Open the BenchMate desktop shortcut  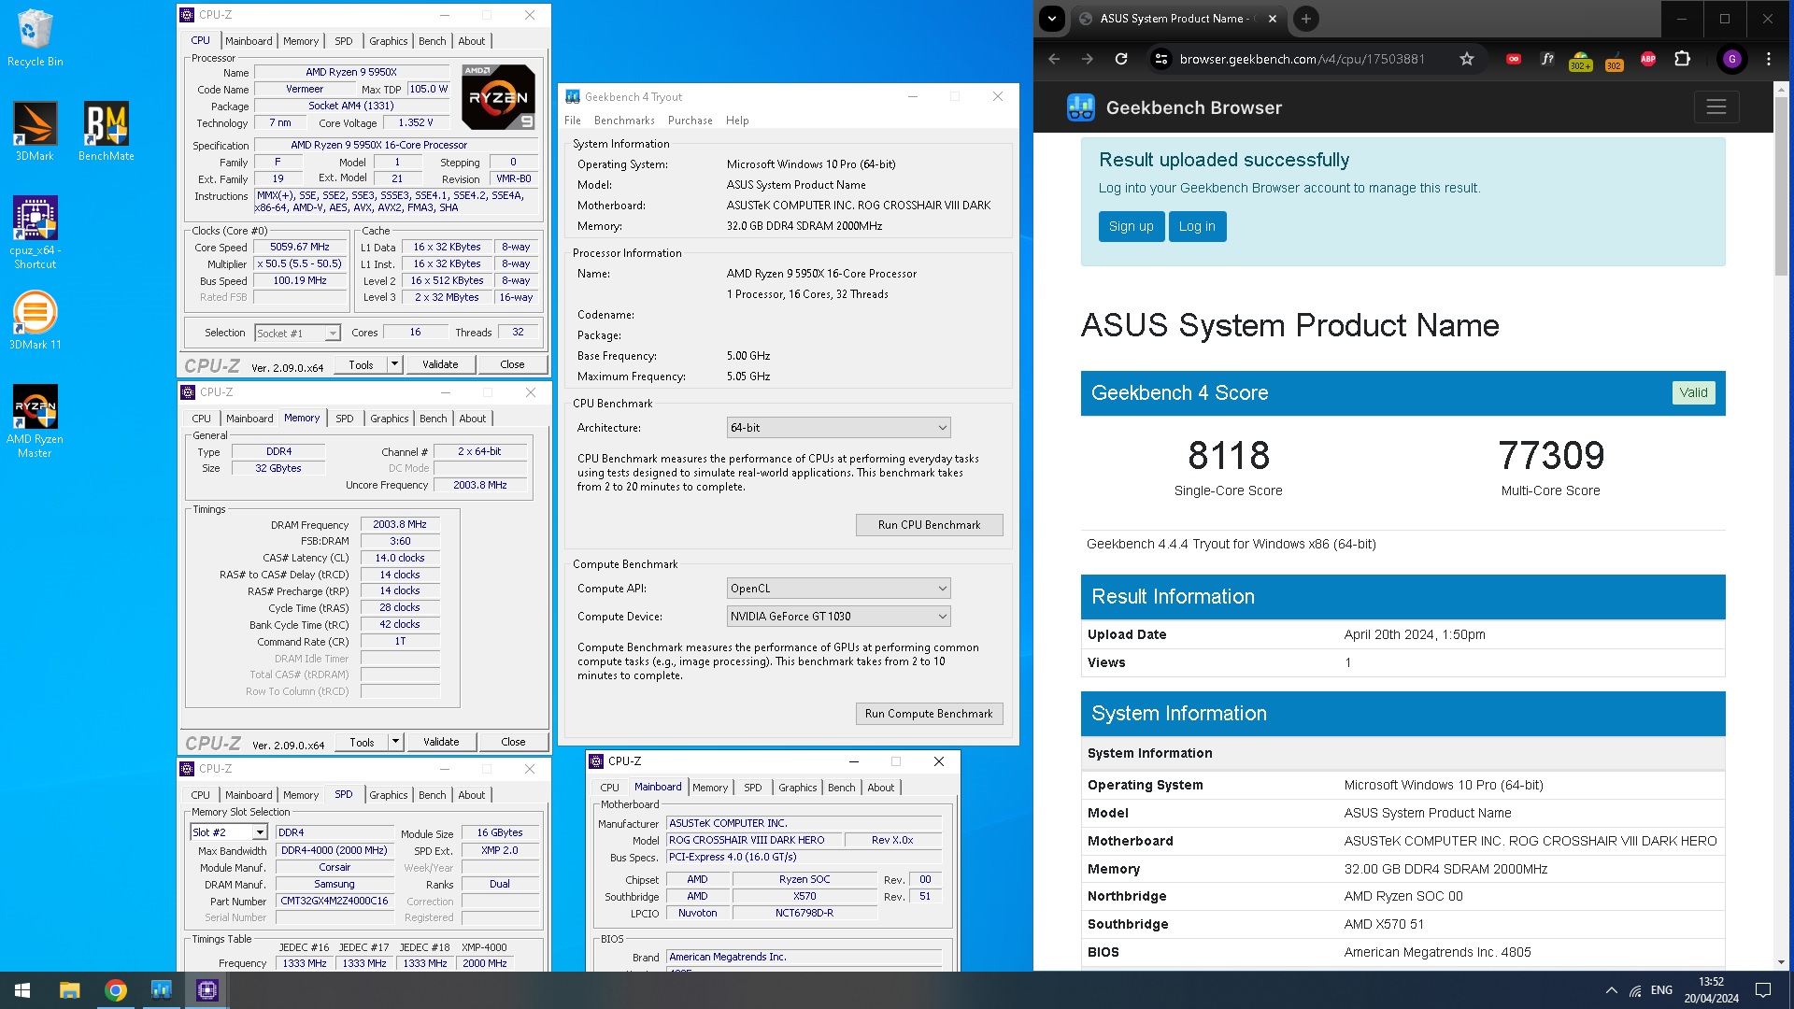pyautogui.click(x=106, y=131)
